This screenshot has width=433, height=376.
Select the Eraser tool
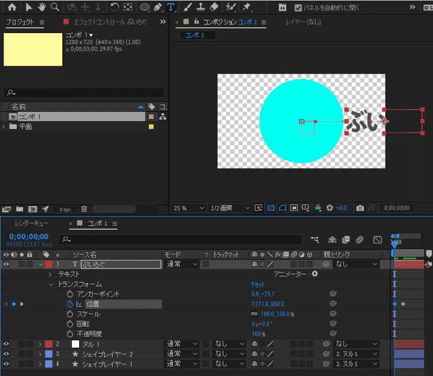click(214, 7)
